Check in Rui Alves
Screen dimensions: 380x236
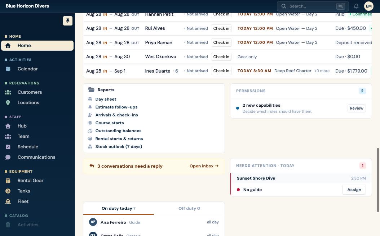pyautogui.click(x=221, y=28)
